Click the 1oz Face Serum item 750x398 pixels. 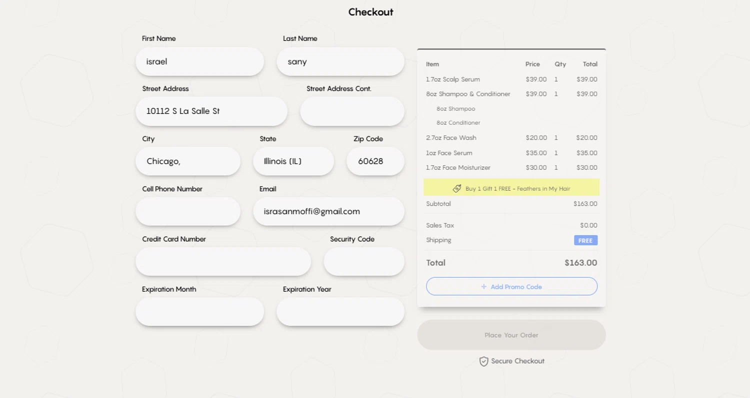tap(449, 153)
